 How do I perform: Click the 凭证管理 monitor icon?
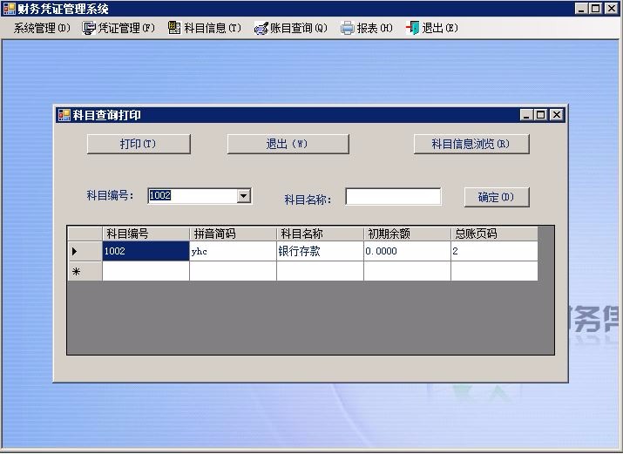89,28
